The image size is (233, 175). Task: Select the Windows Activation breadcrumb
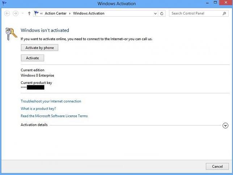click(89, 13)
